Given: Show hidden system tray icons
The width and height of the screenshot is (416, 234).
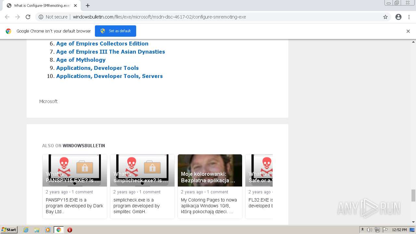Looking at the screenshot, I should [x=362, y=230].
